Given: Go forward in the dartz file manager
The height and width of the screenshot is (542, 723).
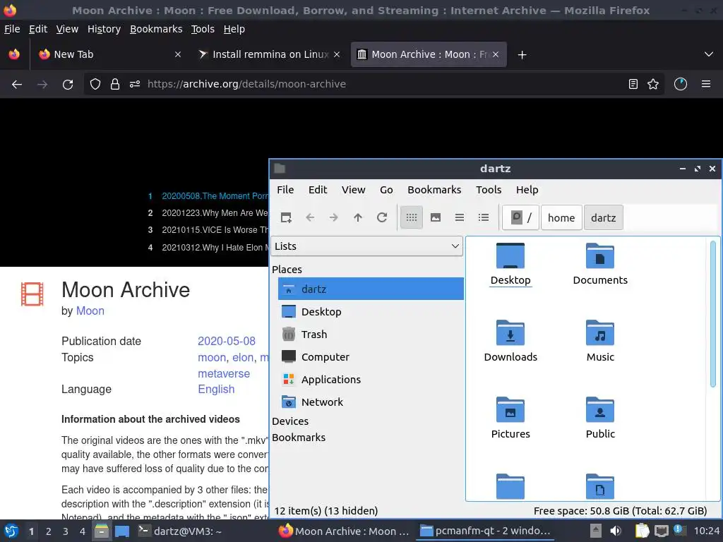Looking at the screenshot, I should pos(334,217).
